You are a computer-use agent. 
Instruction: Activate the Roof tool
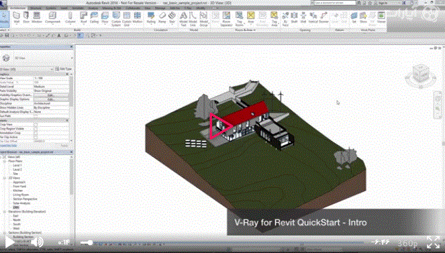click(83, 18)
